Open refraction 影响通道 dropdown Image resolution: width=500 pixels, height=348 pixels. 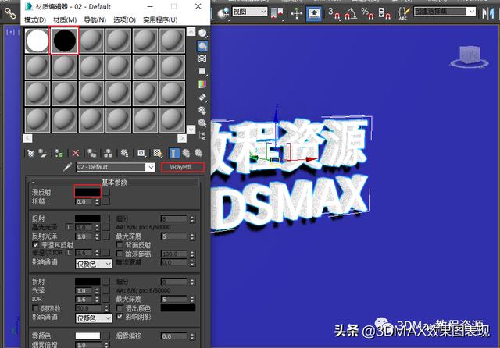coord(94,318)
